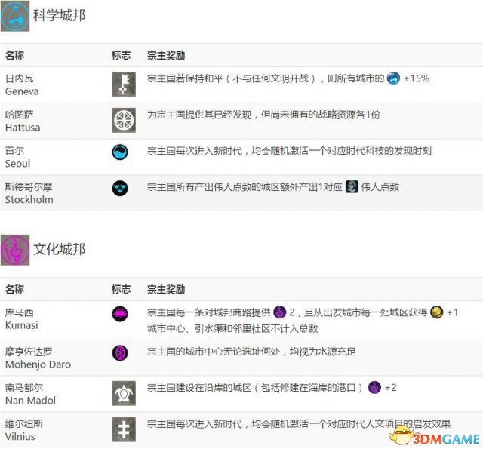Select the heading 科学城邦
Viewport: 483px width, 449px height.
pos(59,15)
